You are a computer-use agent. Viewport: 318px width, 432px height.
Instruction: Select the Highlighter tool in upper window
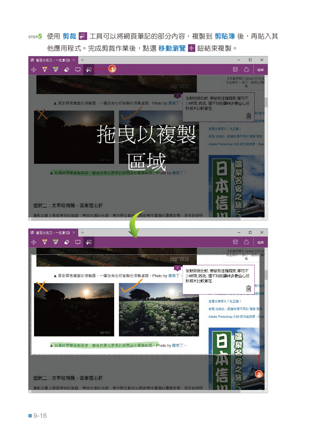pyautogui.click(x=56, y=69)
